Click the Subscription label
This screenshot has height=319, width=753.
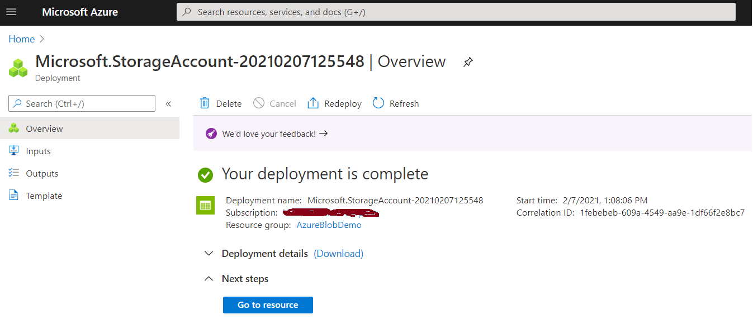click(252, 212)
